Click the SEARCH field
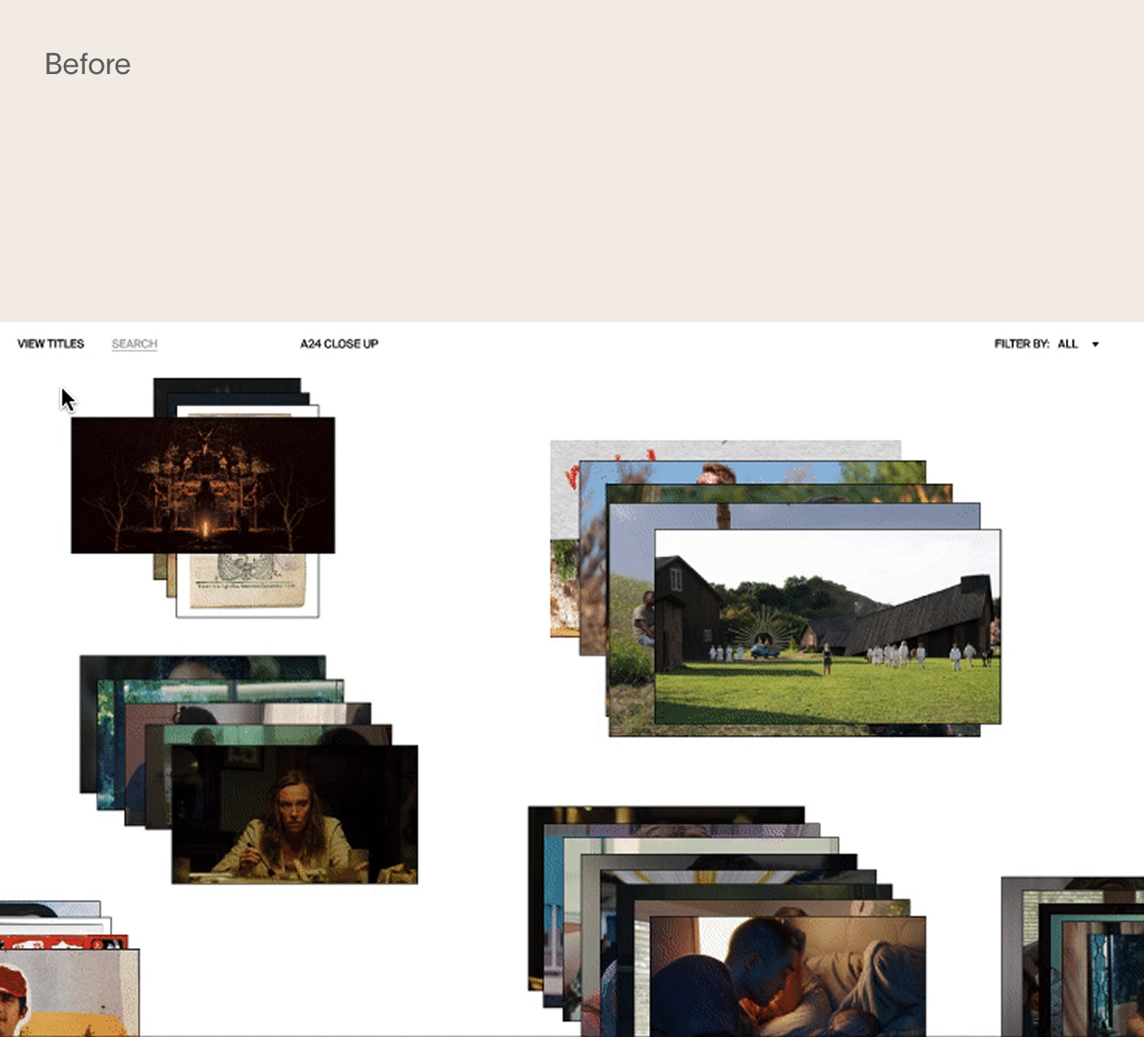1144x1037 pixels. click(134, 344)
